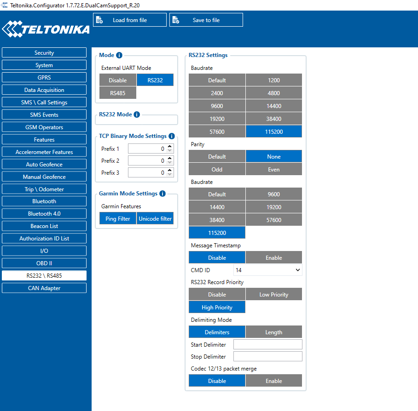The width and height of the screenshot is (418, 411).
Task: Open Authorization ID List
Action: 44,238
